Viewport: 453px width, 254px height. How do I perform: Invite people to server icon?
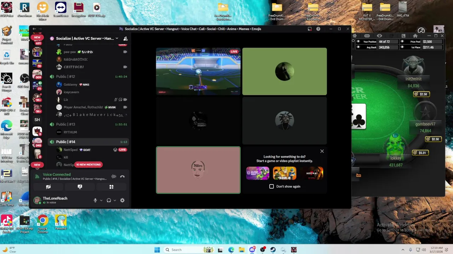pyautogui.click(x=125, y=38)
